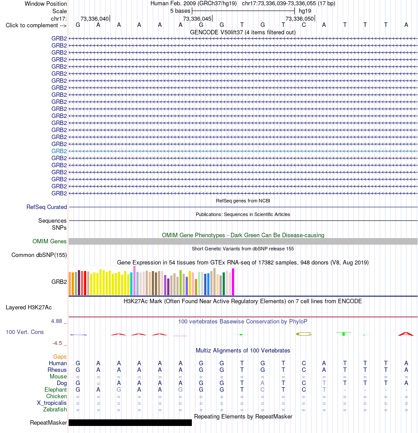
Task: Open the Repeating Elements by RepeatMasker title
Action: [243, 416]
